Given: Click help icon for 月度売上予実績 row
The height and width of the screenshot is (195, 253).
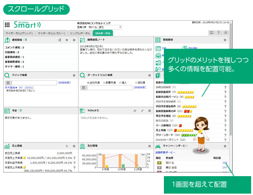Looking at the screenshot, I should (74, 158).
